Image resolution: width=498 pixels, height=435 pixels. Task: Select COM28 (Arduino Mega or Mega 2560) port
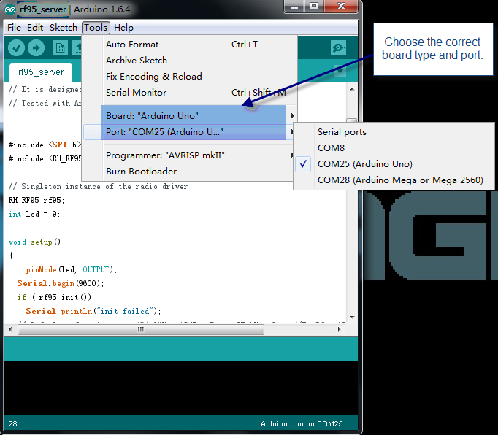394,180
